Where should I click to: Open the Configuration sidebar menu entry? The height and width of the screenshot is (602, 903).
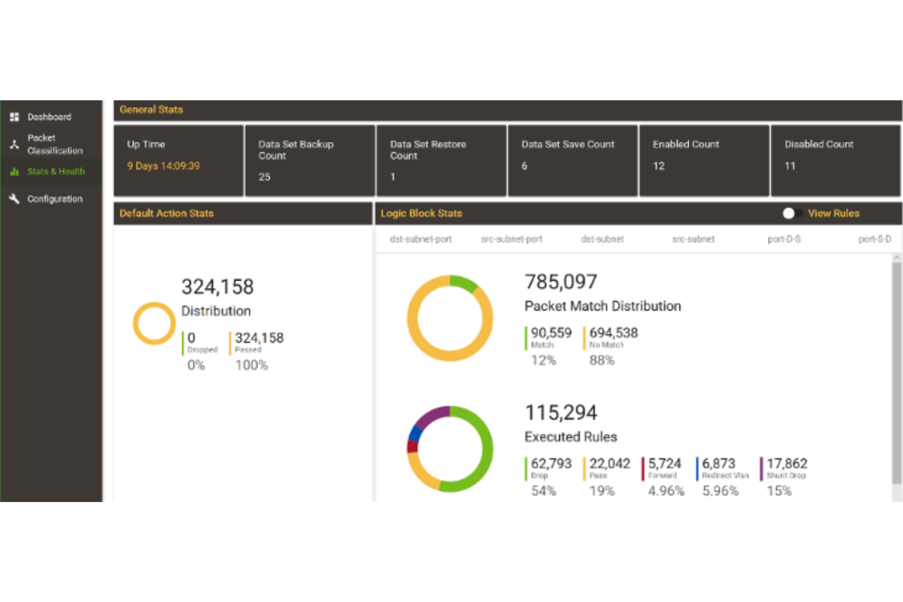(x=54, y=198)
